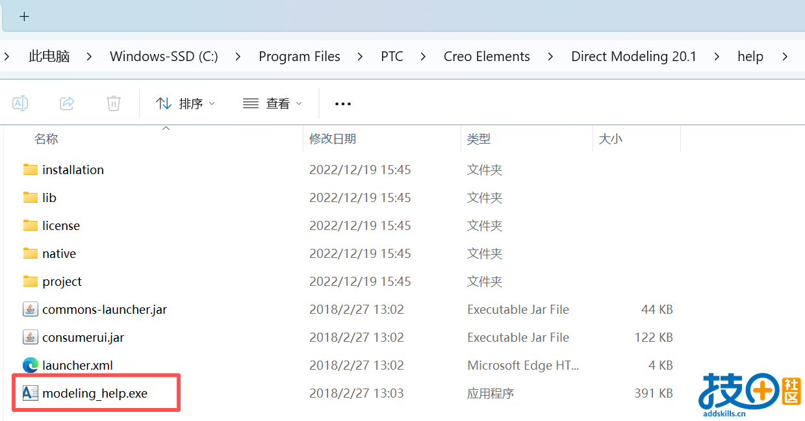
Task: Click type 应用程序 of modeling_help.exe
Action: 491,393
